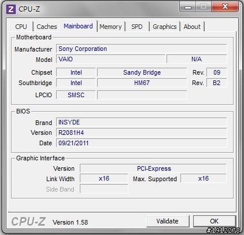Click the SMSC LPCIO field
Viewport: 244px width, 235px height.
tap(76, 95)
